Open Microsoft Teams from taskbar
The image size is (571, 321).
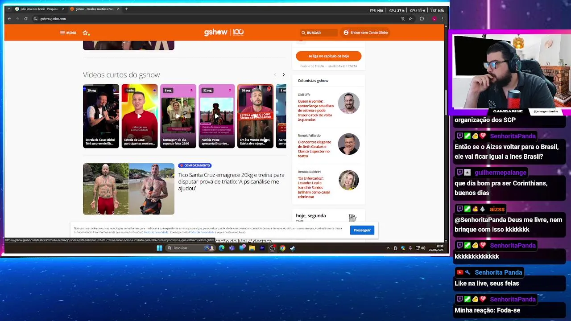pos(232,248)
